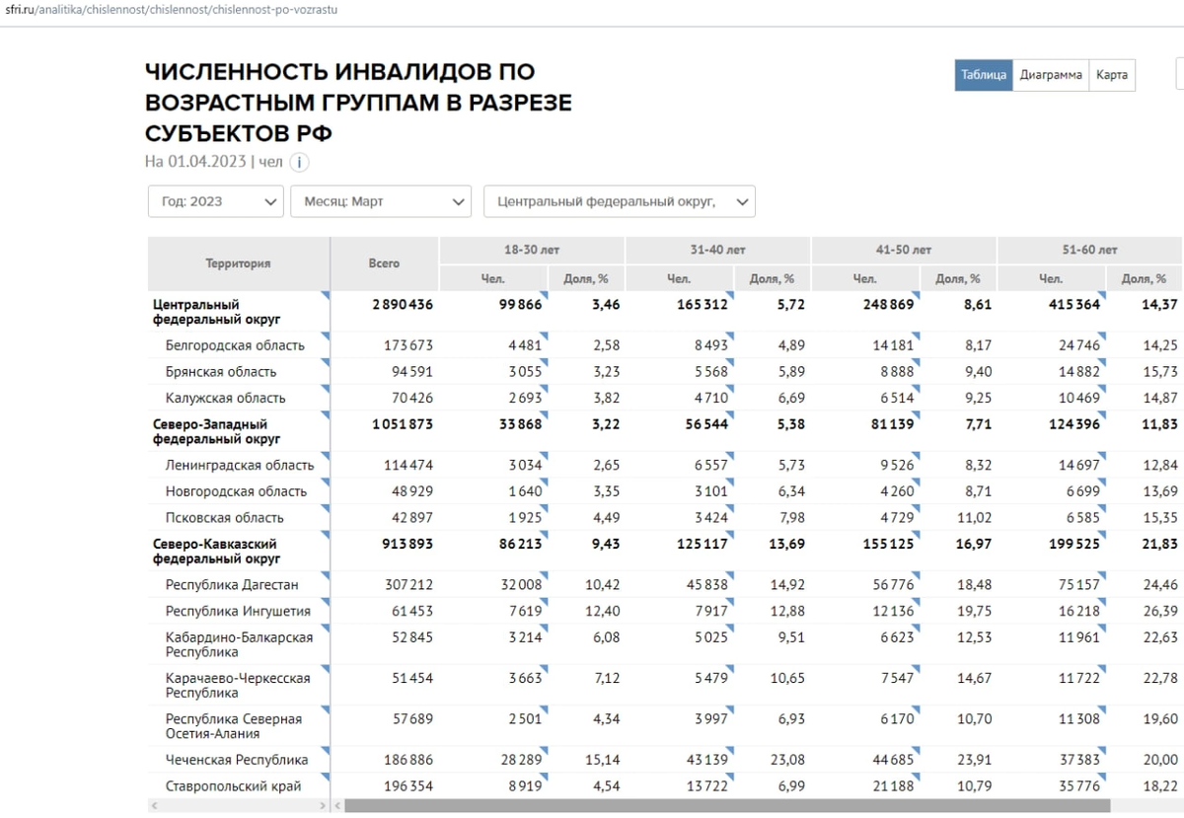The image size is (1184, 818).
Task: Select the Ставропольский край row
Action: [x=666, y=786]
